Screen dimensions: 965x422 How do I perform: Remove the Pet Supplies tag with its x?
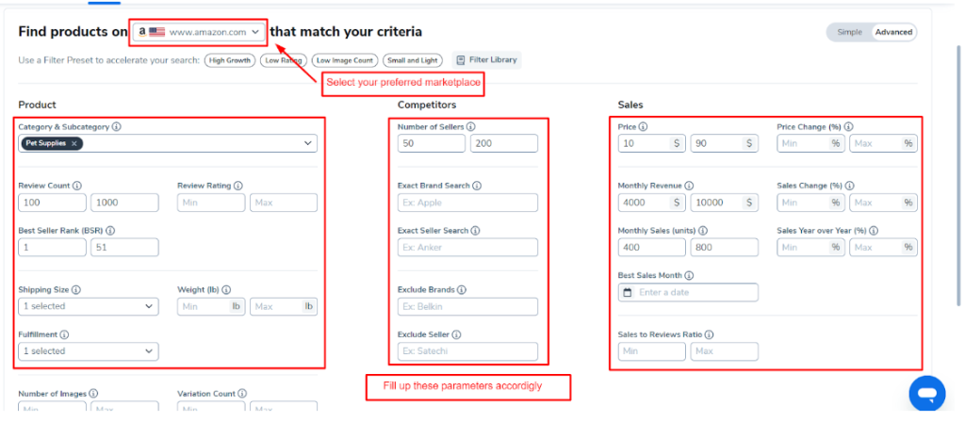point(74,143)
